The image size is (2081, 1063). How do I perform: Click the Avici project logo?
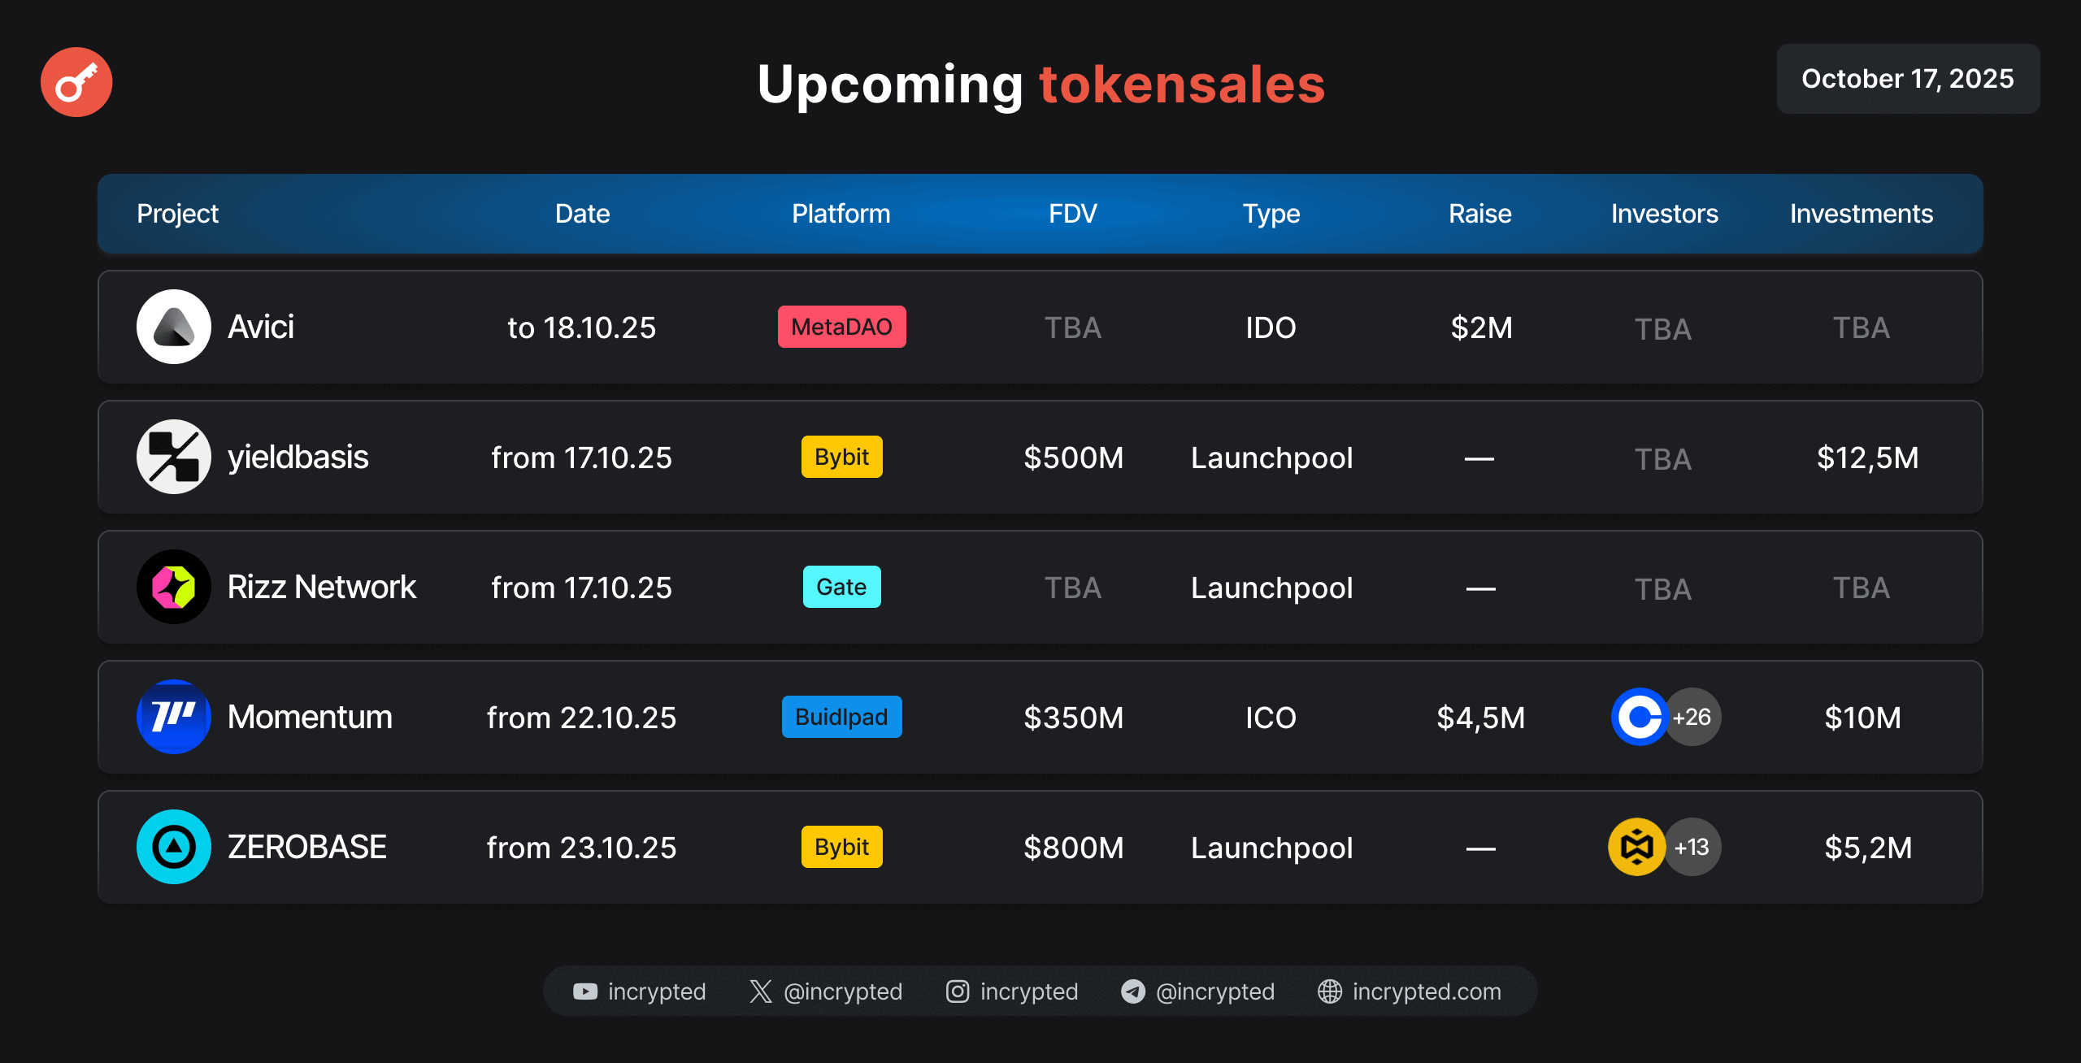point(173,327)
